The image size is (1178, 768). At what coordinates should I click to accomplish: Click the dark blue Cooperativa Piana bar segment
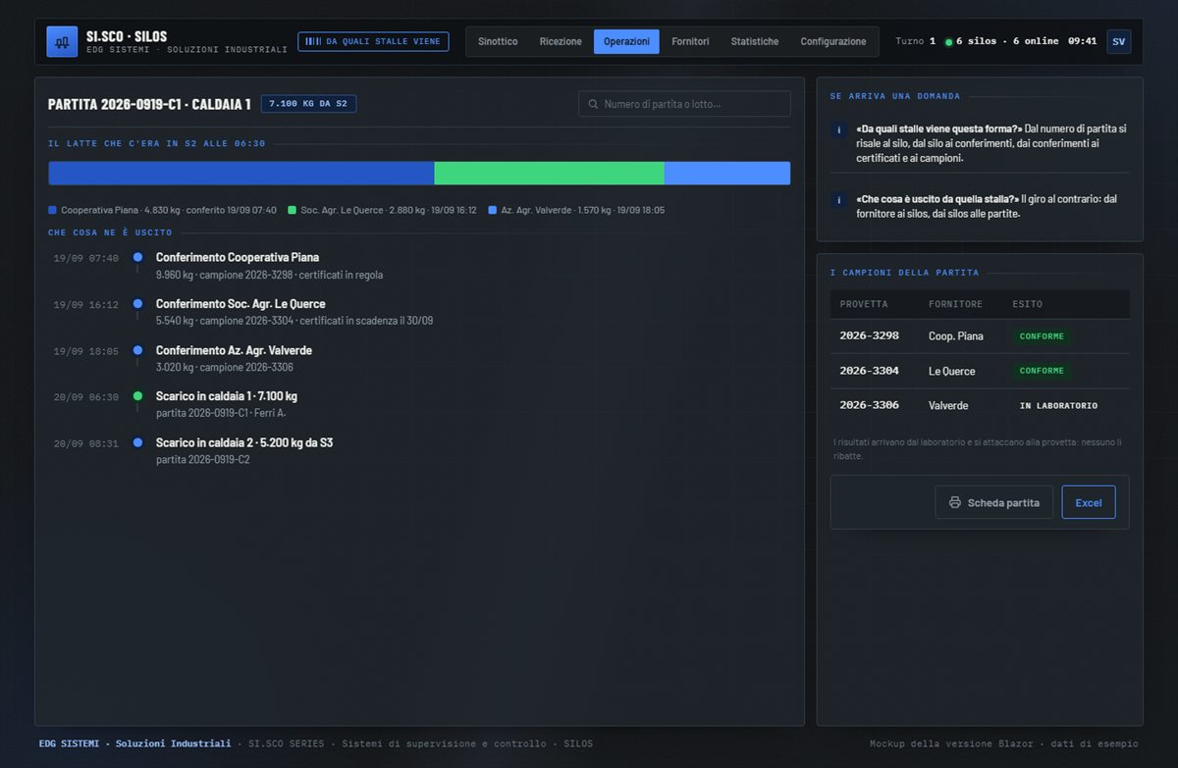241,174
